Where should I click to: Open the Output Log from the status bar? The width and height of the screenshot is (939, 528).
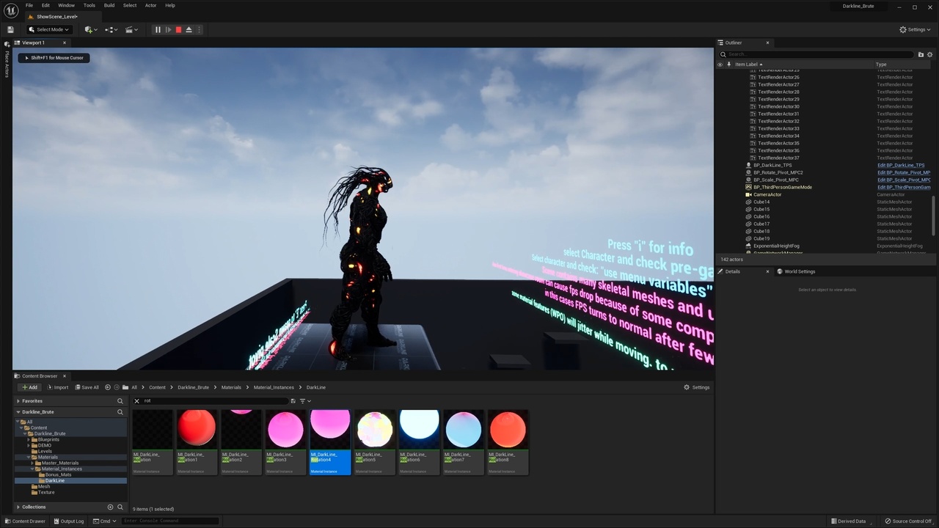67,521
